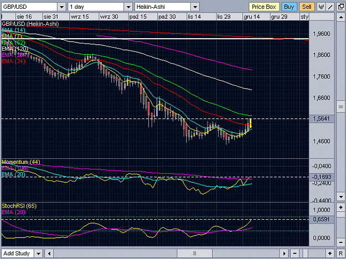This screenshot has height=259, width=346.
Task: Click the vertical zoom-in plus button
Action: 340,208
